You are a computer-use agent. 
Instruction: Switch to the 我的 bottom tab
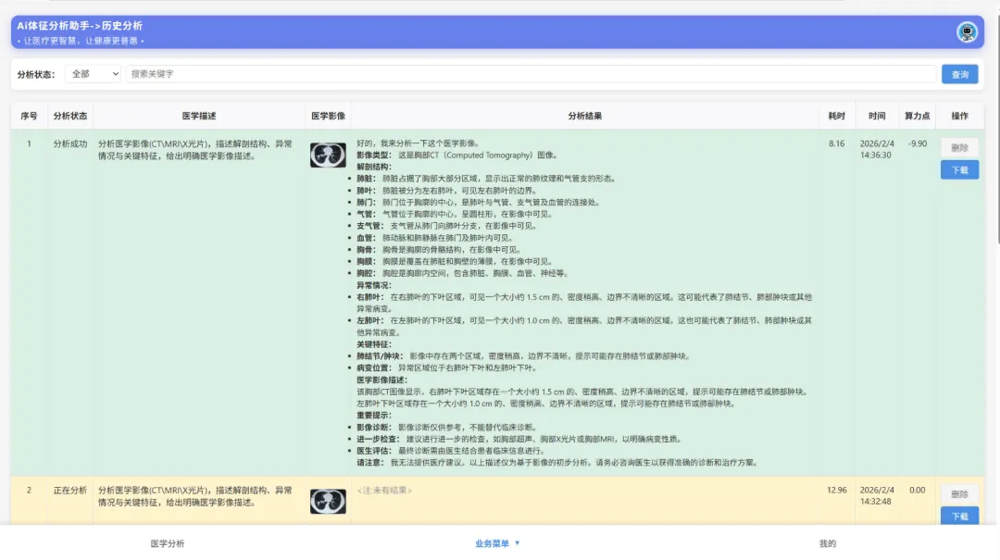coord(827,543)
